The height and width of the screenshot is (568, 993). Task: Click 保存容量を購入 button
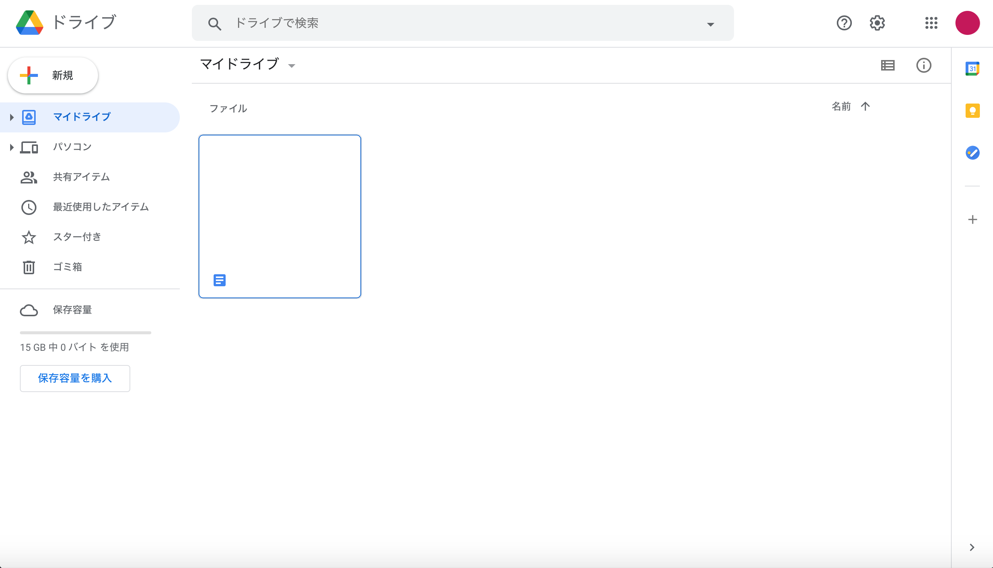(75, 378)
